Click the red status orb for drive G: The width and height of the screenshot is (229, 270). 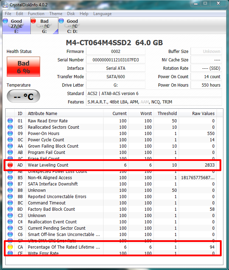33,21
